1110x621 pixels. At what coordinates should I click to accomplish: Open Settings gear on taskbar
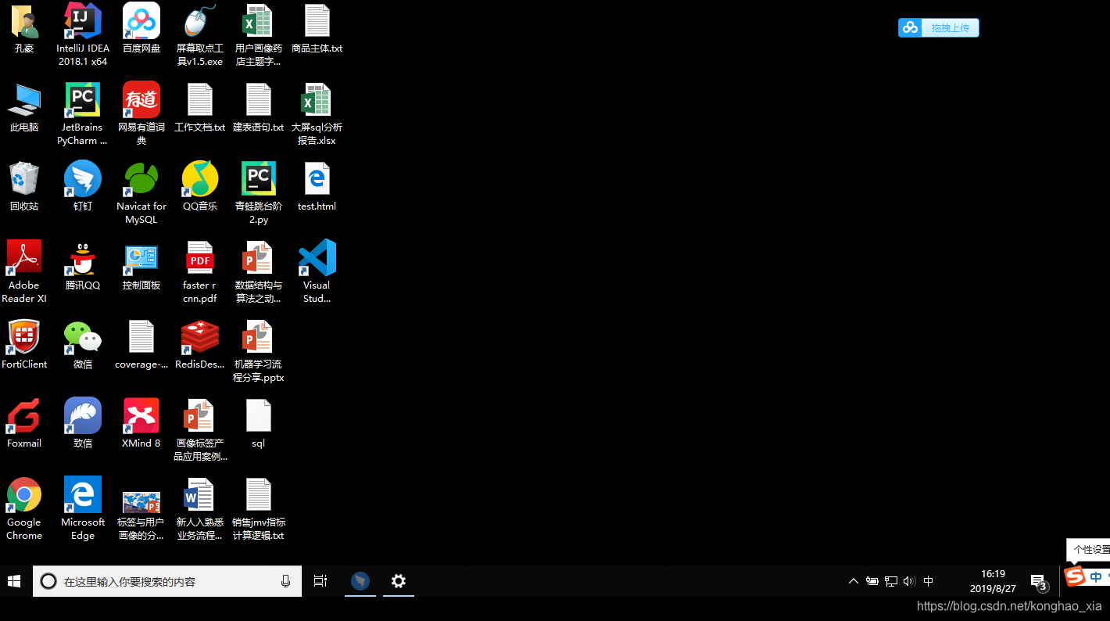[399, 581]
